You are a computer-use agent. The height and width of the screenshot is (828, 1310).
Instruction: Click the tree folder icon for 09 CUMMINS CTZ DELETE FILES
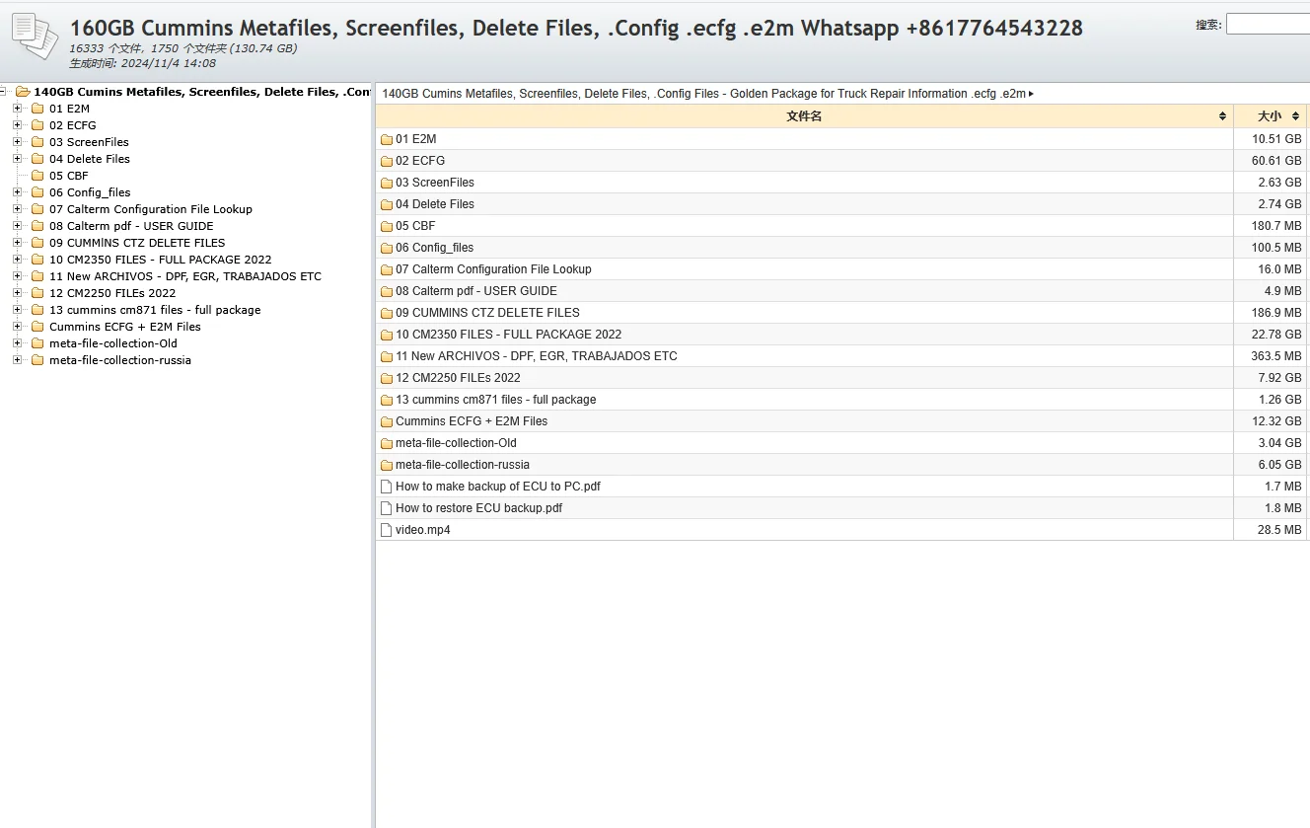click(37, 243)
